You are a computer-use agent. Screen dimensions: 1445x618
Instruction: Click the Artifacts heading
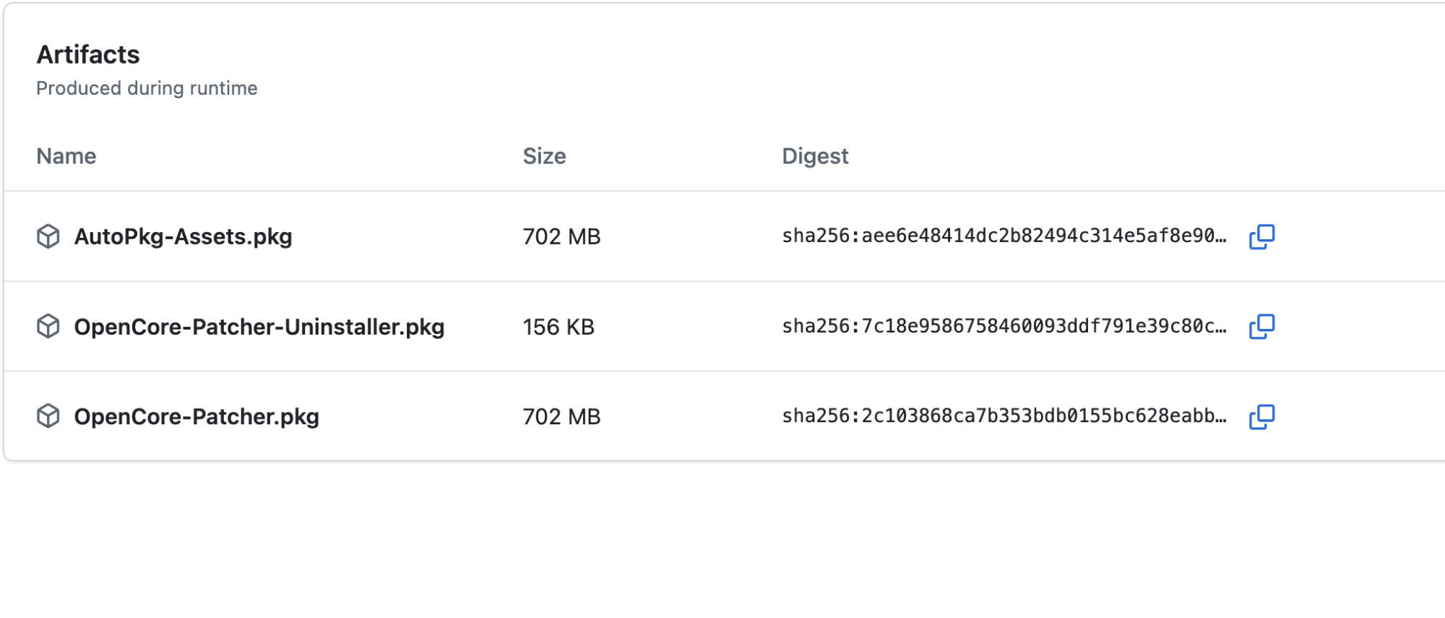click(88, 55)
